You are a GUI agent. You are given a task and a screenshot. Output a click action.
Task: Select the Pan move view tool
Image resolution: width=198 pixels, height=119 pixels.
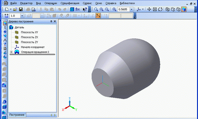pyautogui.click(x=149, y=9)
